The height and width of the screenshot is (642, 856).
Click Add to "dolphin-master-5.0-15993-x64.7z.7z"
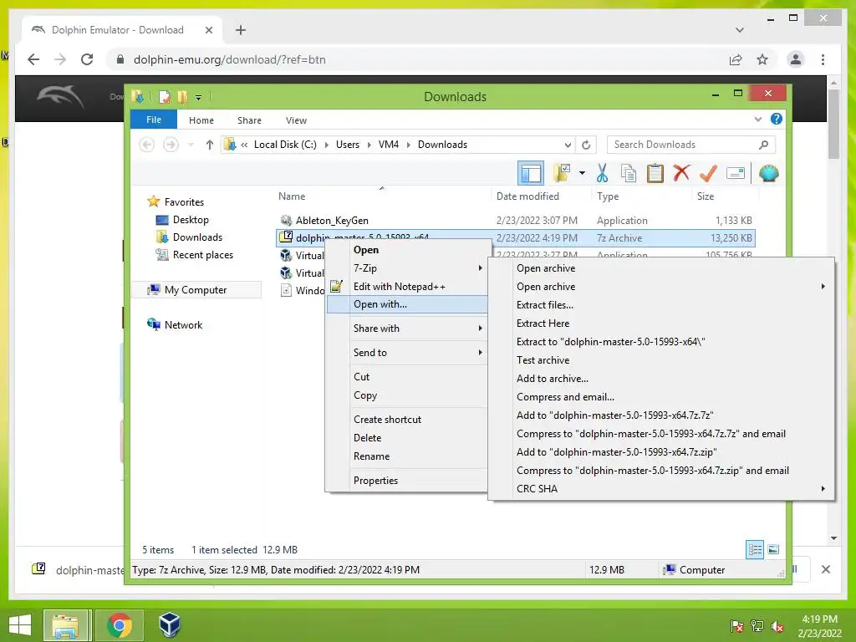661,415
